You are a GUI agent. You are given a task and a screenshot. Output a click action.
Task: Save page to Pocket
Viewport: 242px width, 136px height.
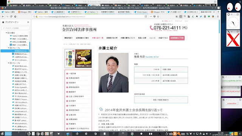click(x=155, y=17)
